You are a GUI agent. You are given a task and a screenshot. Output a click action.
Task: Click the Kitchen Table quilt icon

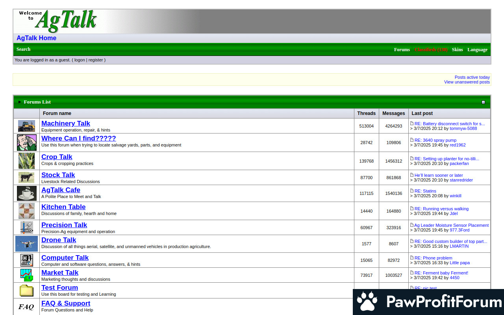click(26, 211)
